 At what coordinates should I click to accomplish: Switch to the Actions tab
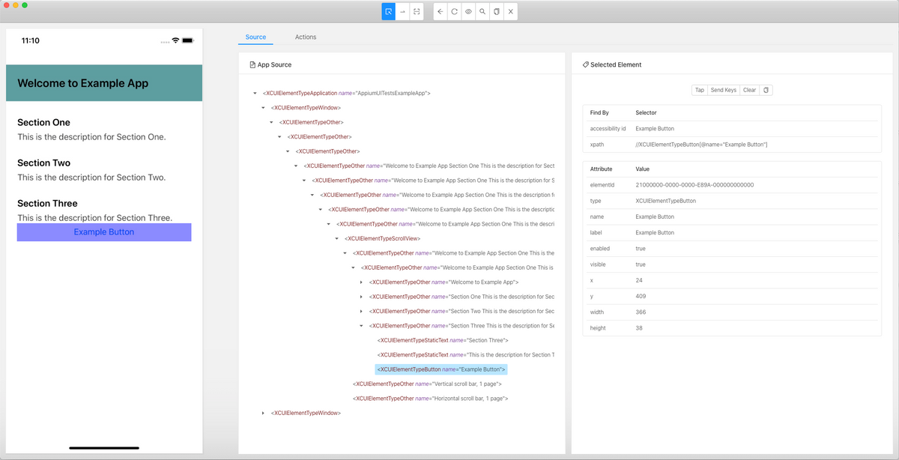pos(306,37)
